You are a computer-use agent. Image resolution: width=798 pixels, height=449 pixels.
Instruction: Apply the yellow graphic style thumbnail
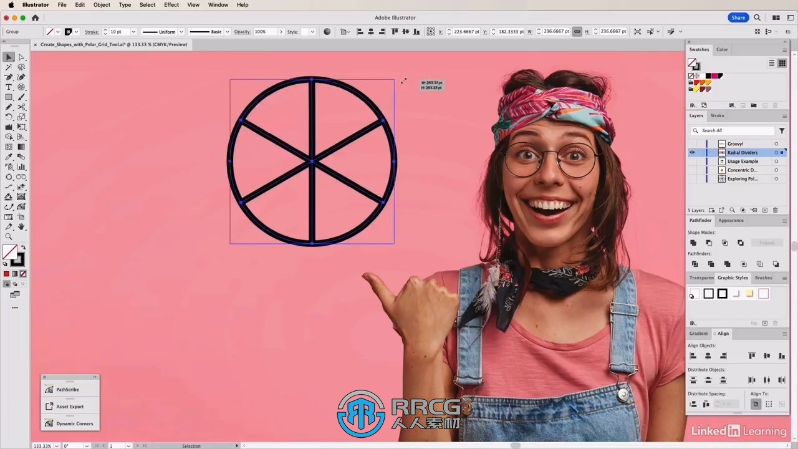click(x=749, y=294)
